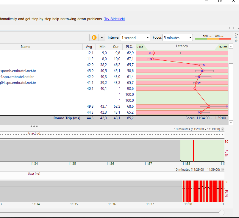Click the 11,2 average value
This screenshot has width=239, height=218.
[90, 59]
